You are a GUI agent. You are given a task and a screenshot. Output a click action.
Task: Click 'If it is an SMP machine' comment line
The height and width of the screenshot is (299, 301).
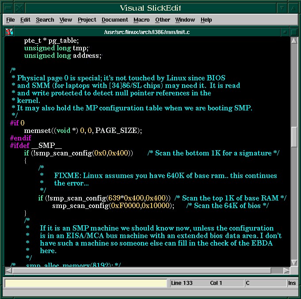click(156, 228)
